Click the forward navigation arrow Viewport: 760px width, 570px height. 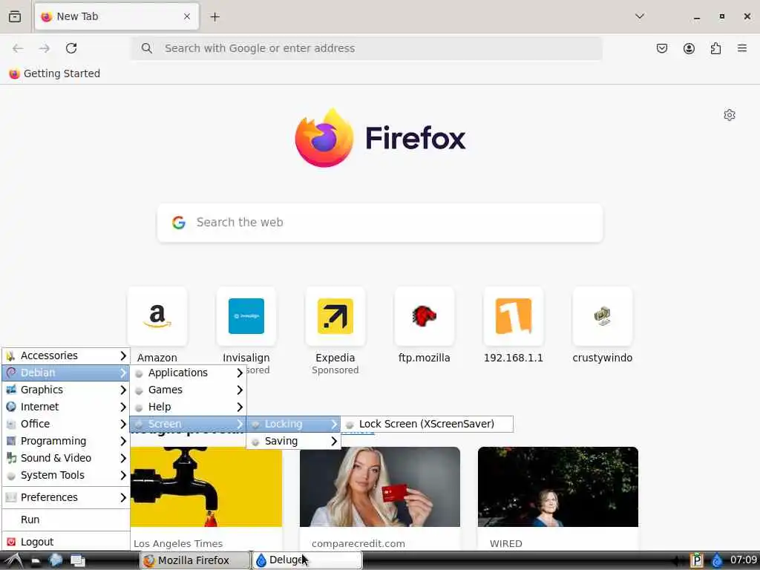pos(45,48)
